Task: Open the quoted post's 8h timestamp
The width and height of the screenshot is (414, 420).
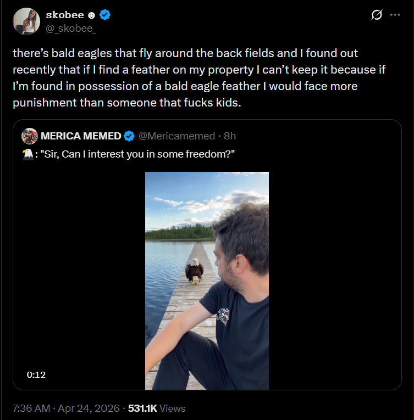Action: pos(230,136)
